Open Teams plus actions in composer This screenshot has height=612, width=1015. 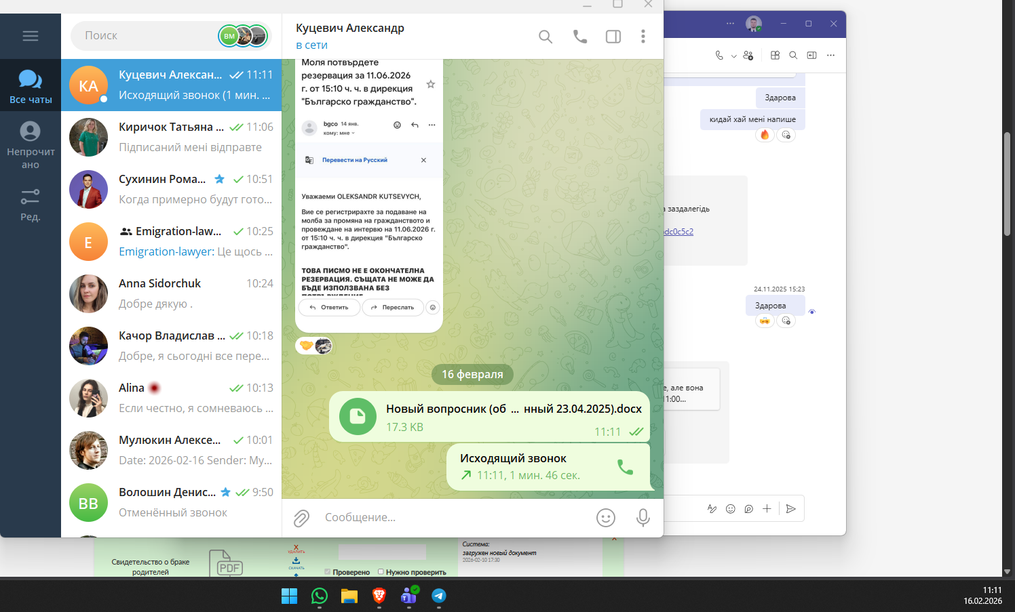tap(767, 509)
